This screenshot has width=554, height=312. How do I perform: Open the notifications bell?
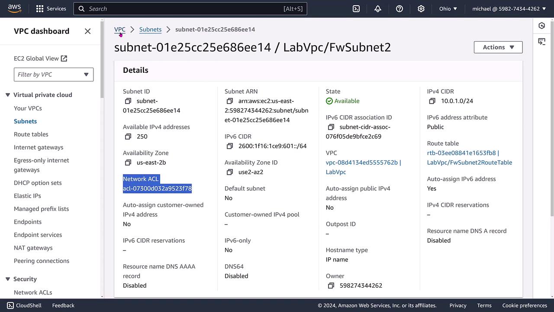point(378,9)
